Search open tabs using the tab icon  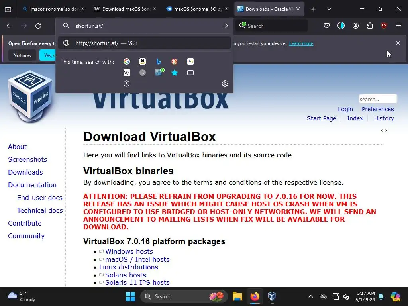[190, 73]
